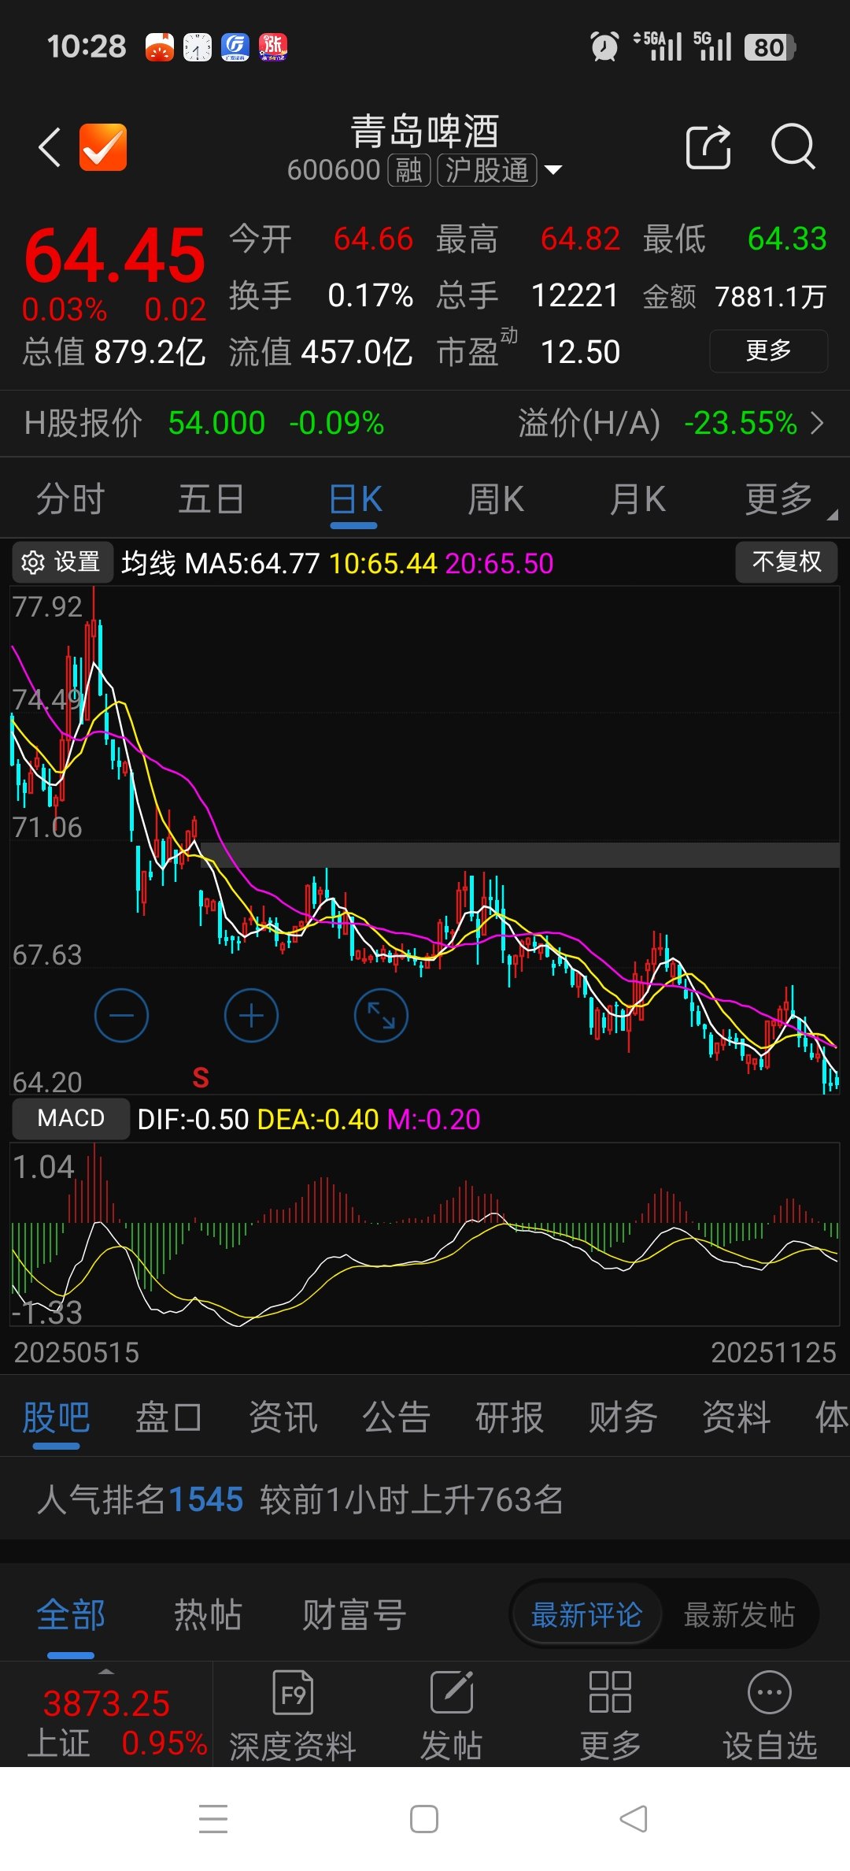Toggle the orange checkmark watchlist icon

tap(103, 147)
